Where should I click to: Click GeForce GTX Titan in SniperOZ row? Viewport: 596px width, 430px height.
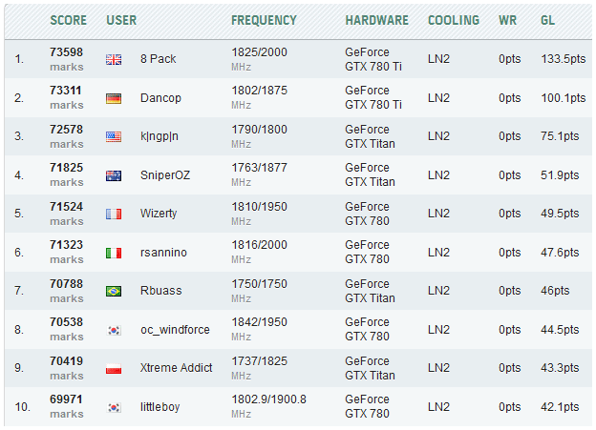pos(370,174)
